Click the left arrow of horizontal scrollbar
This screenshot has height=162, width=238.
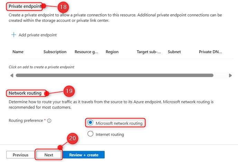(12, 75)
